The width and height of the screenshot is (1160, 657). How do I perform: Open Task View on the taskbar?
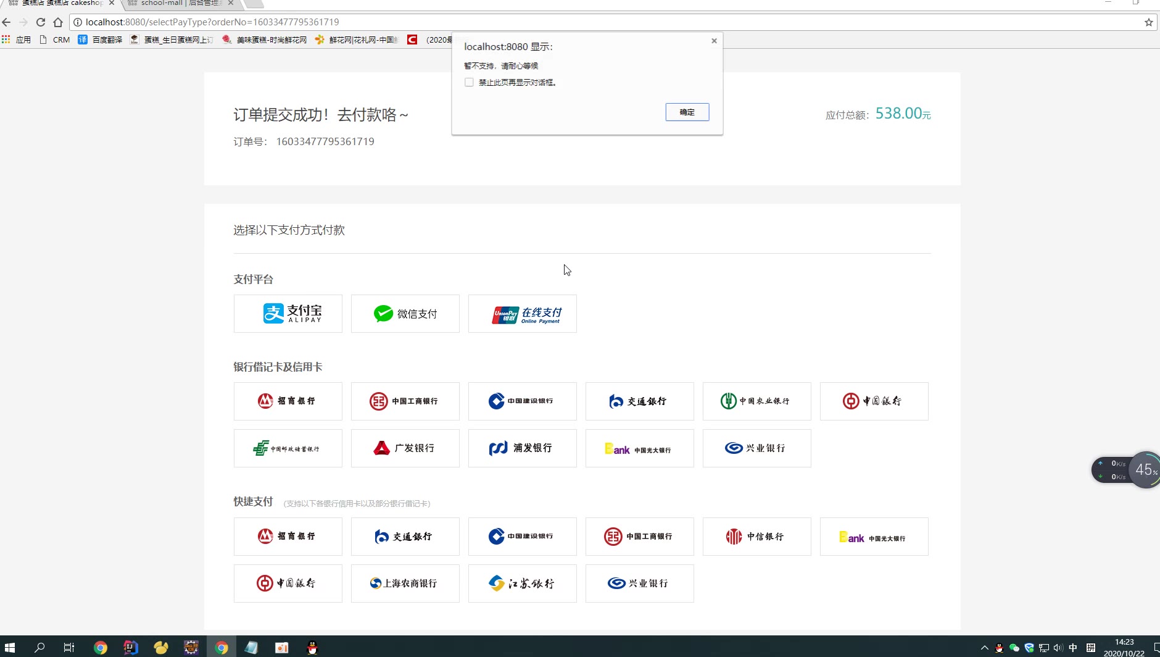(x=69, y=647)
